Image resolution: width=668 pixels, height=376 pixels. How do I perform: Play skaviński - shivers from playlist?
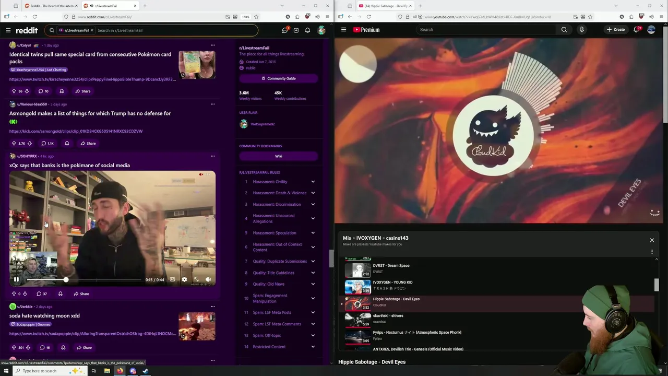tap(498, 320)
